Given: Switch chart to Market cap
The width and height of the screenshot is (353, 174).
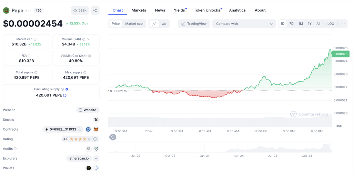Looking at the screenshot, I should [x=134, y=24].
